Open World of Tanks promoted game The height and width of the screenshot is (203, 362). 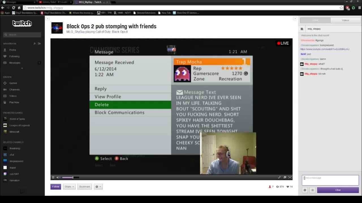(17, 119)
